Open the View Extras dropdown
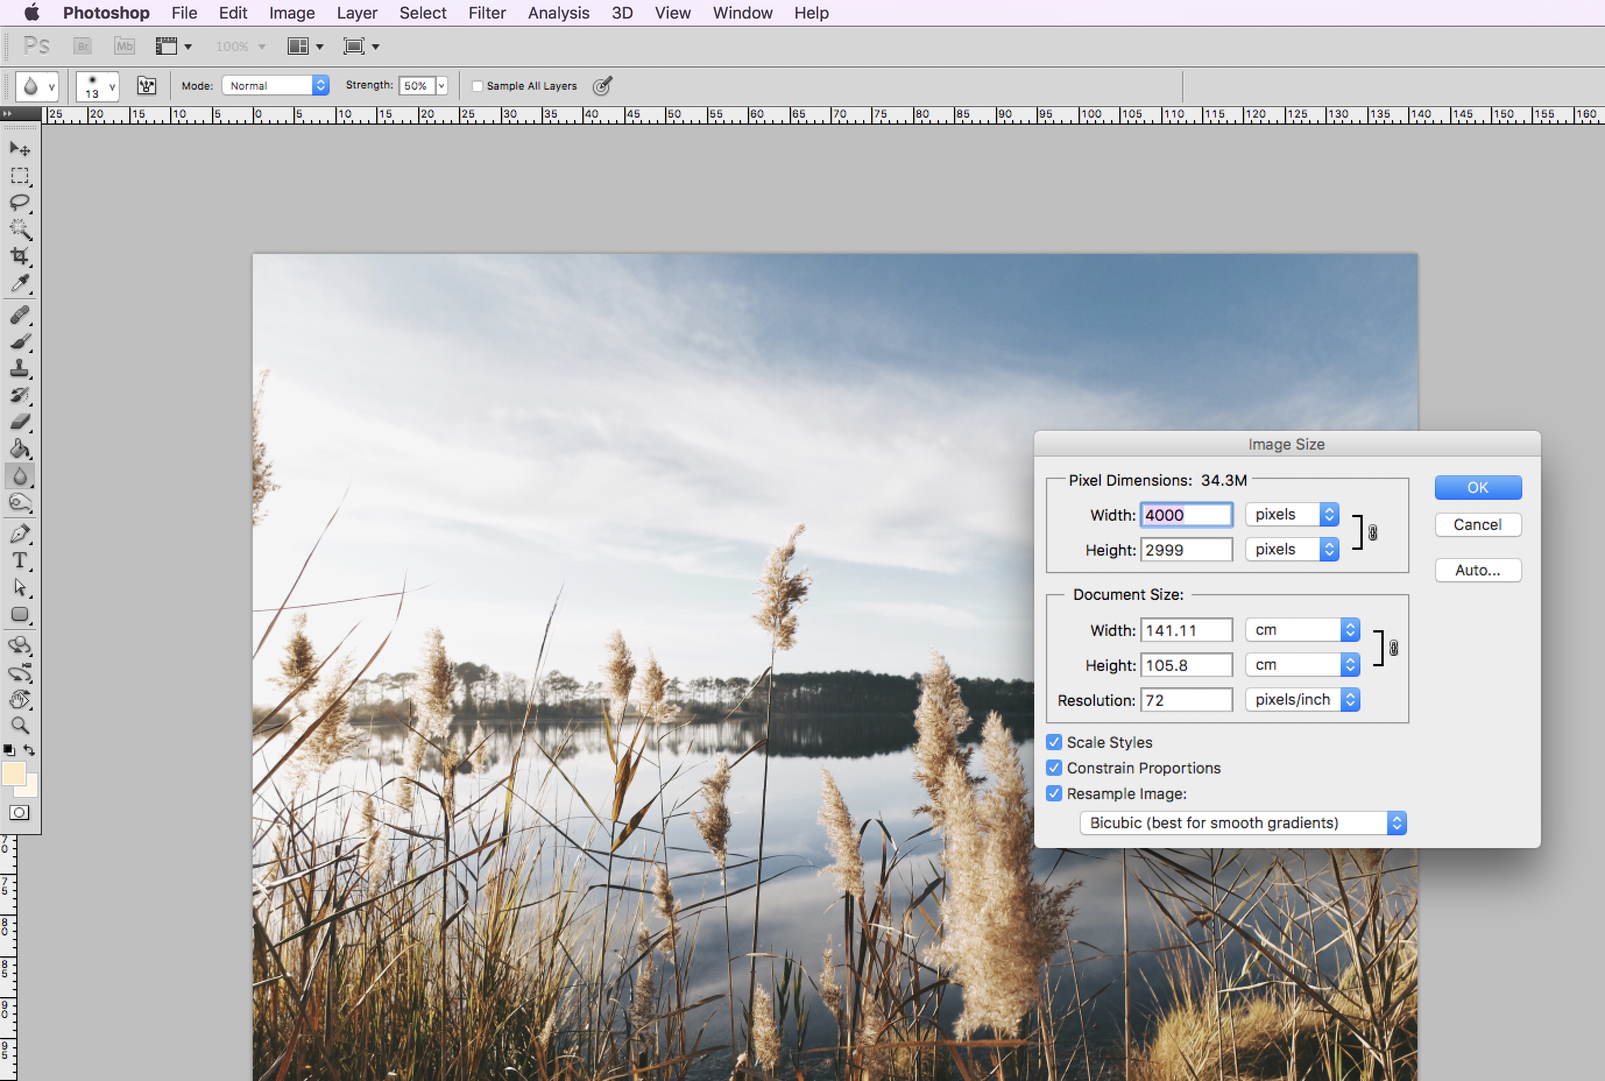 (174, 46)
